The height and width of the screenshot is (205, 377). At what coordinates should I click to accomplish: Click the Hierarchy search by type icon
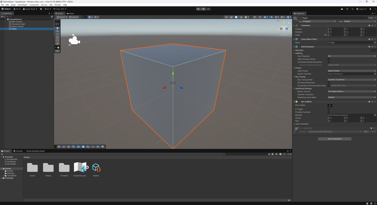click(x=52, y=17)
